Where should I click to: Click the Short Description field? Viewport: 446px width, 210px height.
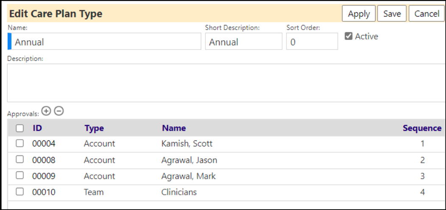tap(244, 41)
